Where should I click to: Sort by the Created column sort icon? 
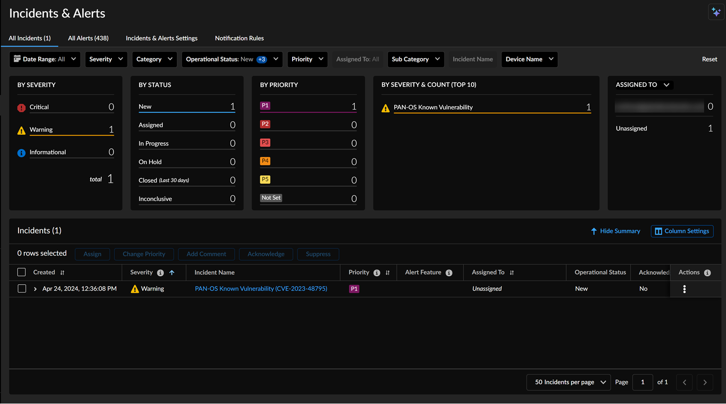[x=62, y=273]
